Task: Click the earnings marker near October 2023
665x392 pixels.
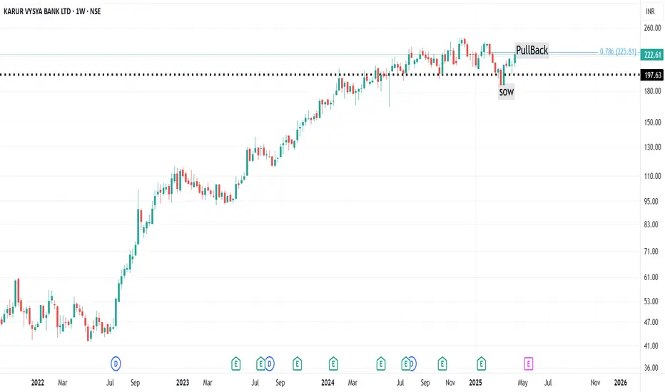Action: coord(296,363)
